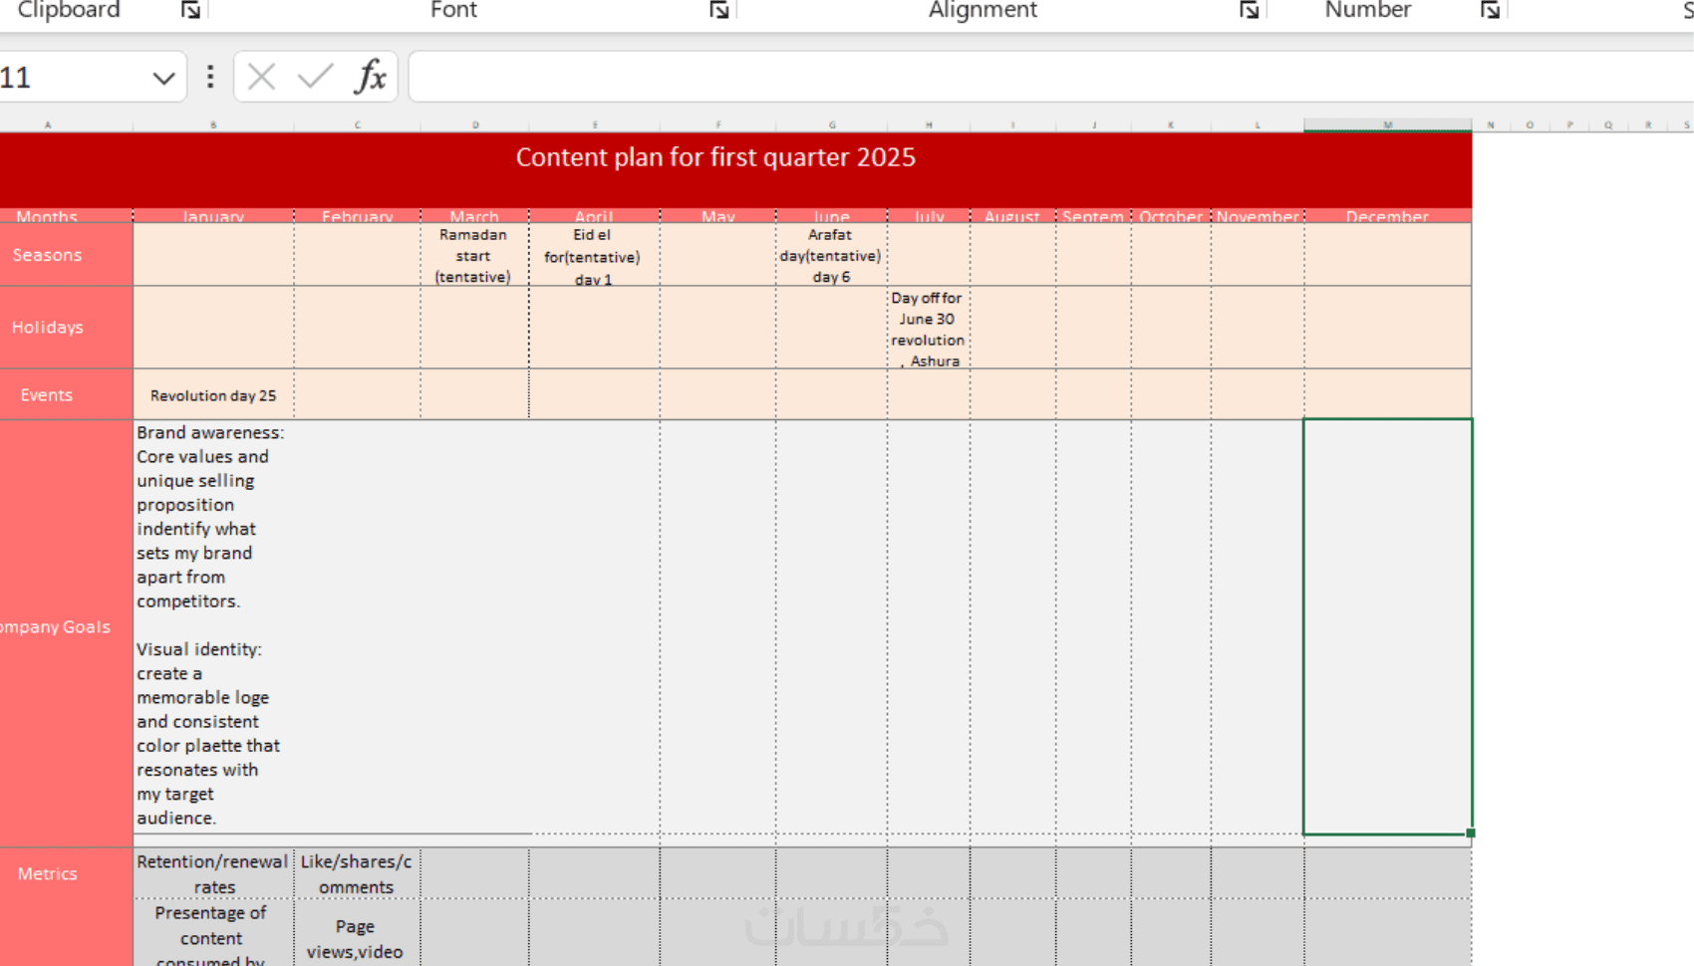Open the Font settings dialog launcher
This screenshot has width=1694, height=966.
719,10
